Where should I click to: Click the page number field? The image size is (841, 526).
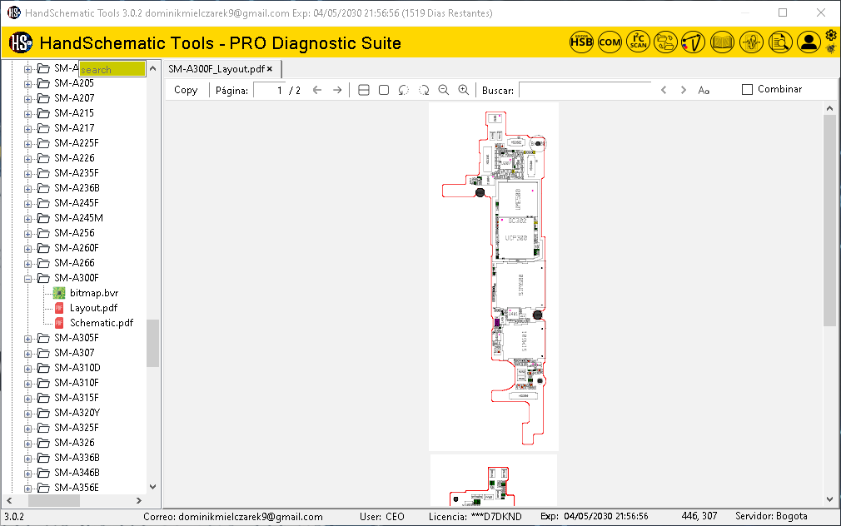(269, 90)
